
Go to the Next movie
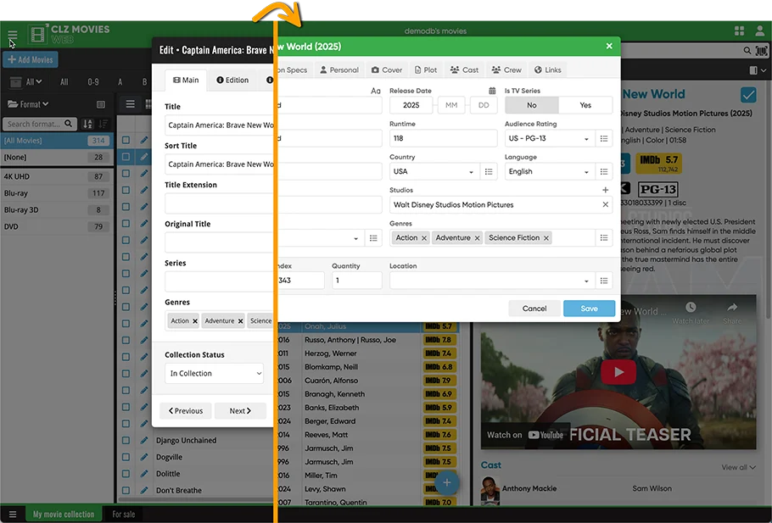[240, 411]
